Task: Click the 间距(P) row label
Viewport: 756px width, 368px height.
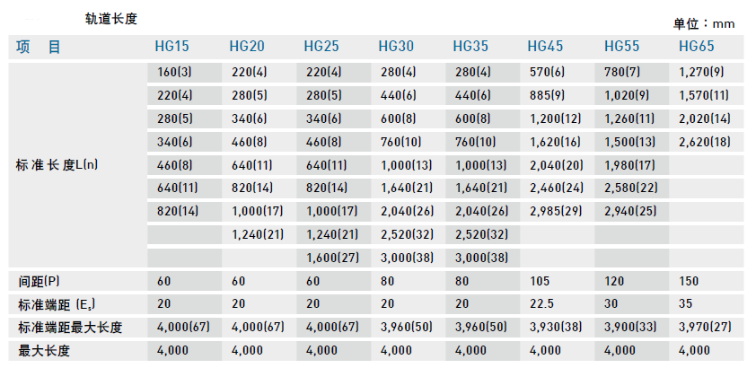Action: 39,281
